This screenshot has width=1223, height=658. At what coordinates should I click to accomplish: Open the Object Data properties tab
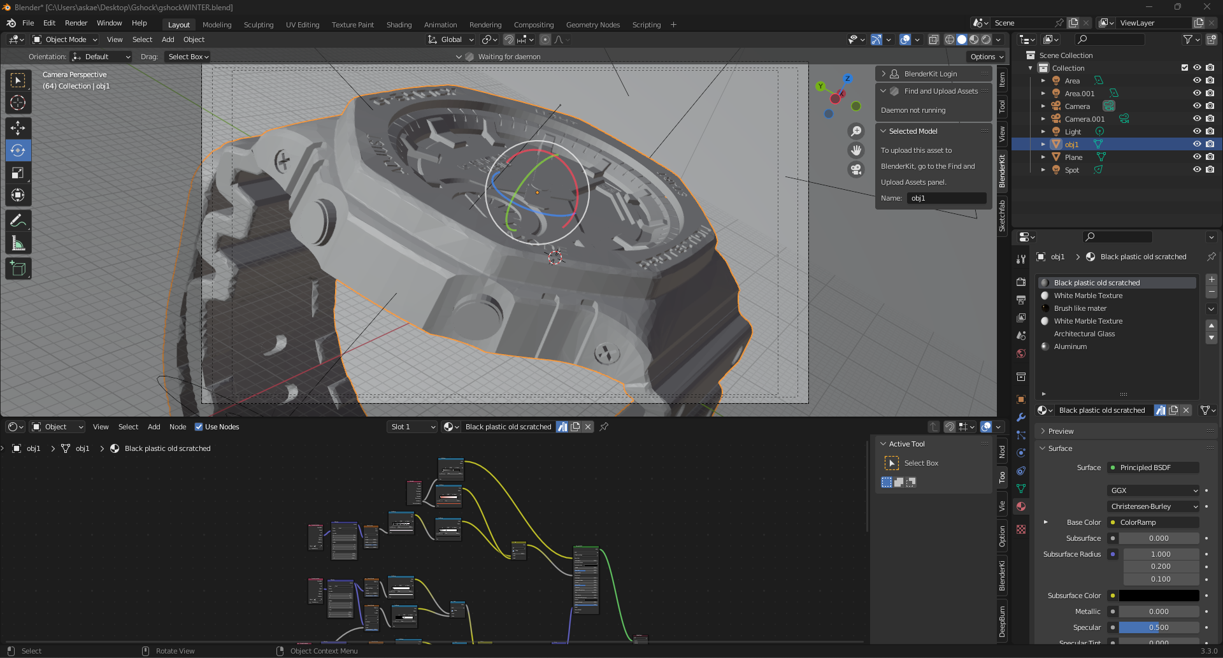coord(1021,489)
